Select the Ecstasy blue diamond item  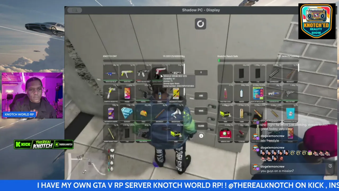click(x=127, y=114)
